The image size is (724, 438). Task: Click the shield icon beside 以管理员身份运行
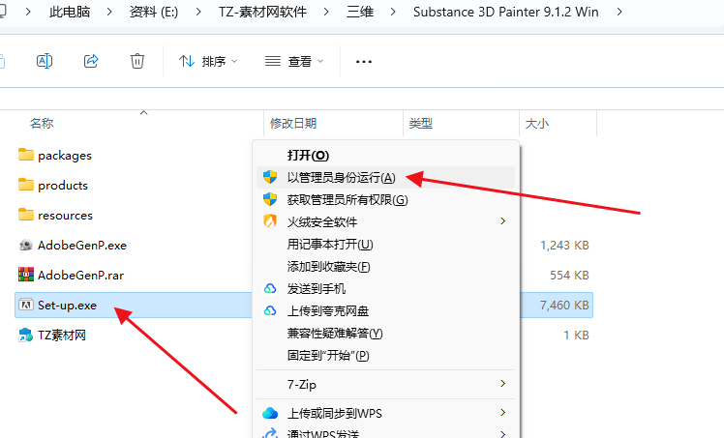[270, 177]
